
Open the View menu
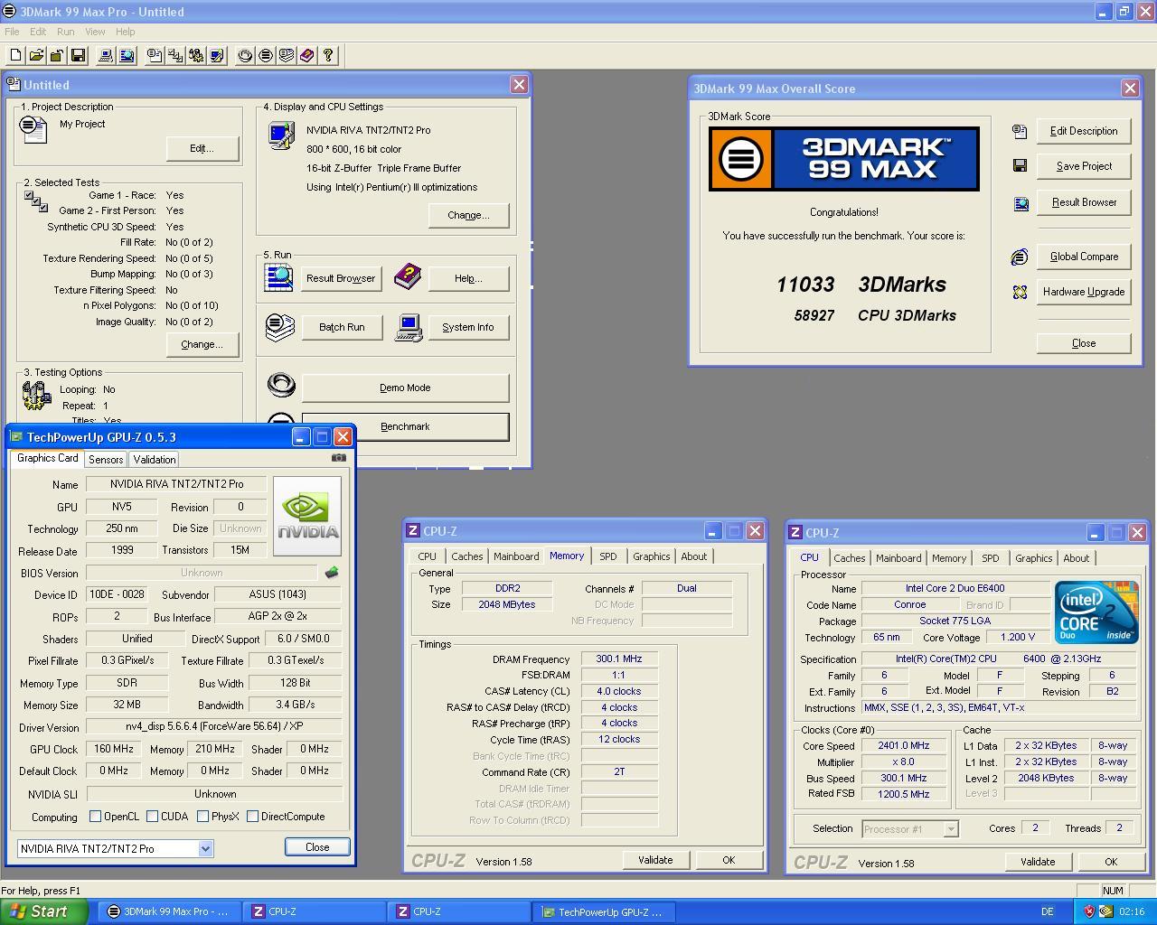[95, 32]
